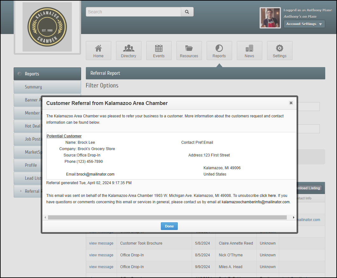Click the search magnifying glass button
This screenshot has width=337, height=278.
[x=187, y=12]
